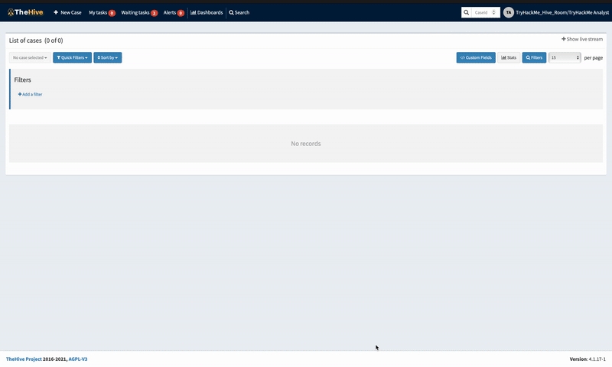Open the No case selected dropdown
612x367 pixels.
point(30,57)
